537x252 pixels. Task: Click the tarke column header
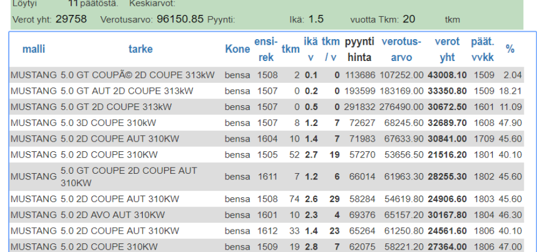coord(140,49)
